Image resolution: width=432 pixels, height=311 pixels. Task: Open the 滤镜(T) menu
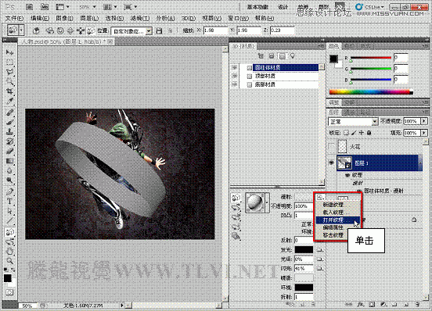point(139,18)
